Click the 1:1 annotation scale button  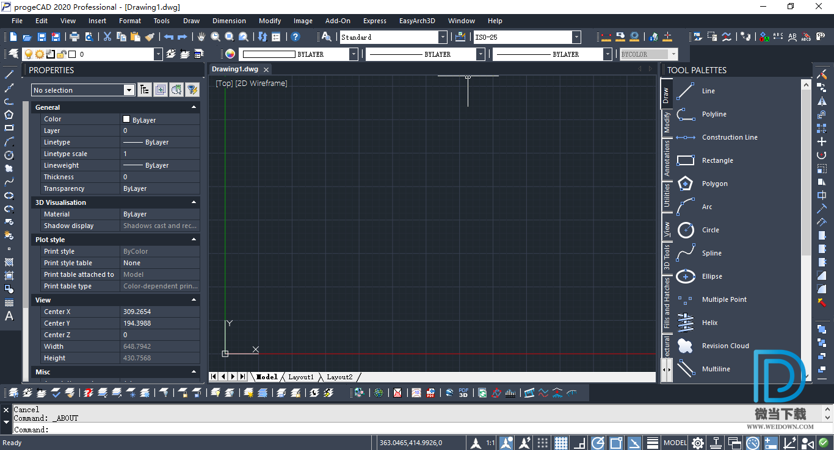[x=490, y=443]
